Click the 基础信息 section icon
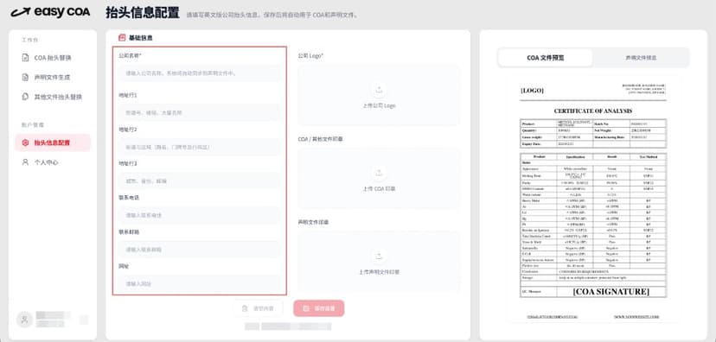This screenshot has width=716, height=342. point(122,38)
